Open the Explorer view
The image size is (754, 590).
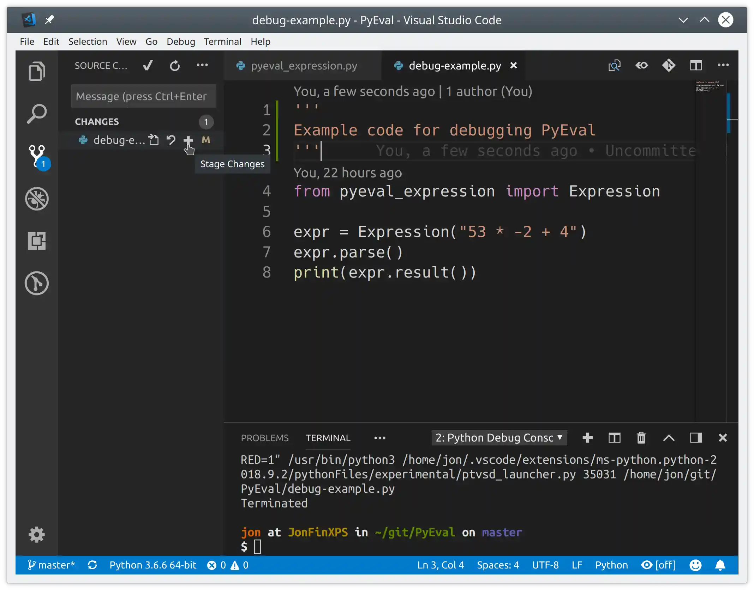pyautogui.click(x=37, y=71)
